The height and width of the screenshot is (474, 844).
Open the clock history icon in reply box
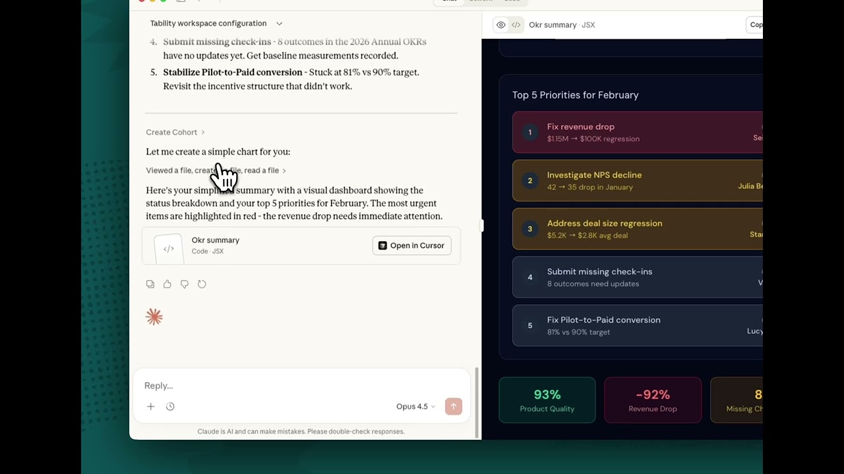[170, 407]
